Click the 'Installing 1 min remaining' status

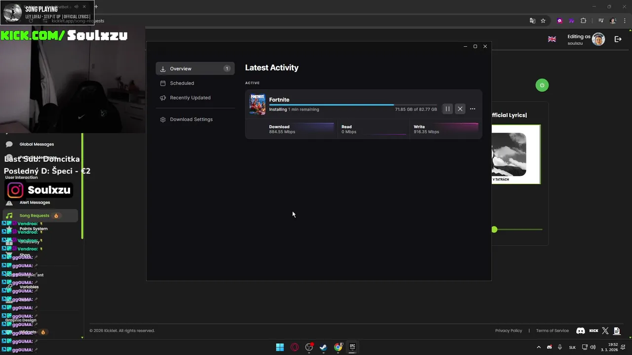(294, 109)
